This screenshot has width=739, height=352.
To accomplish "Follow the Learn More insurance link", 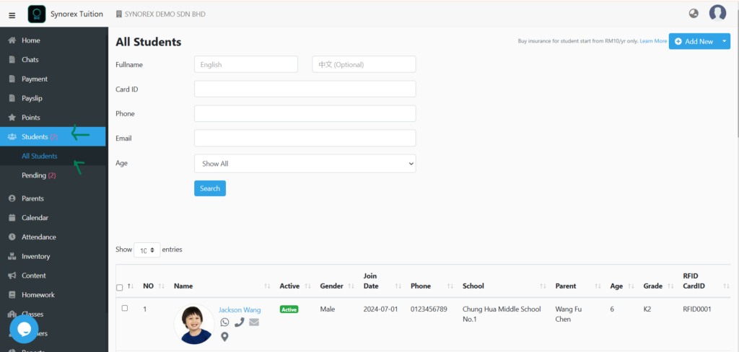I will (x=653, y=41).
